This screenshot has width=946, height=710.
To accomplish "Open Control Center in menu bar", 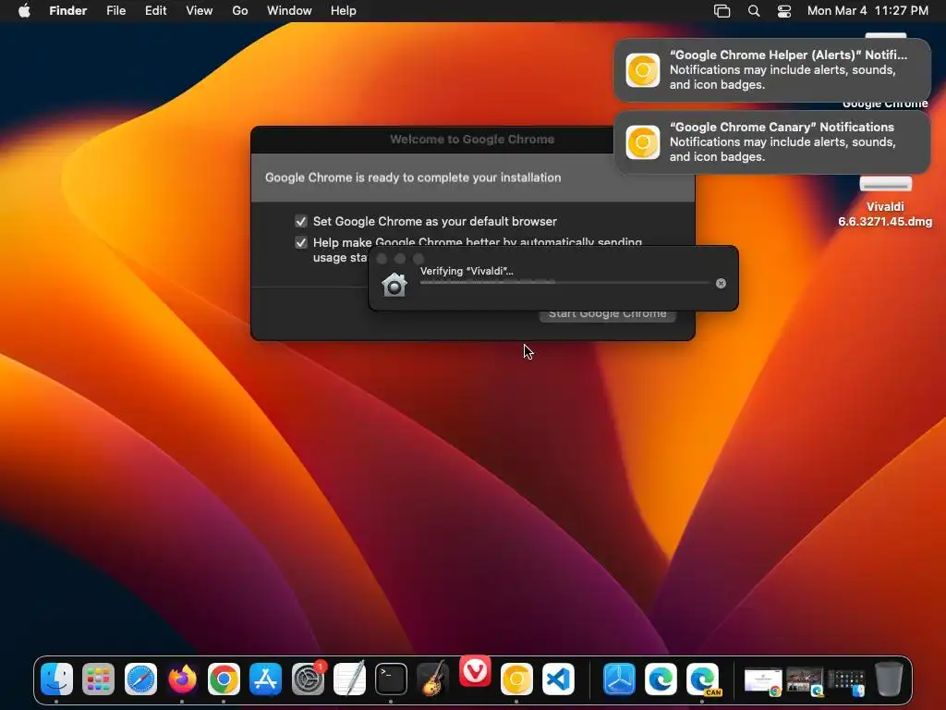I will [784, 11].
